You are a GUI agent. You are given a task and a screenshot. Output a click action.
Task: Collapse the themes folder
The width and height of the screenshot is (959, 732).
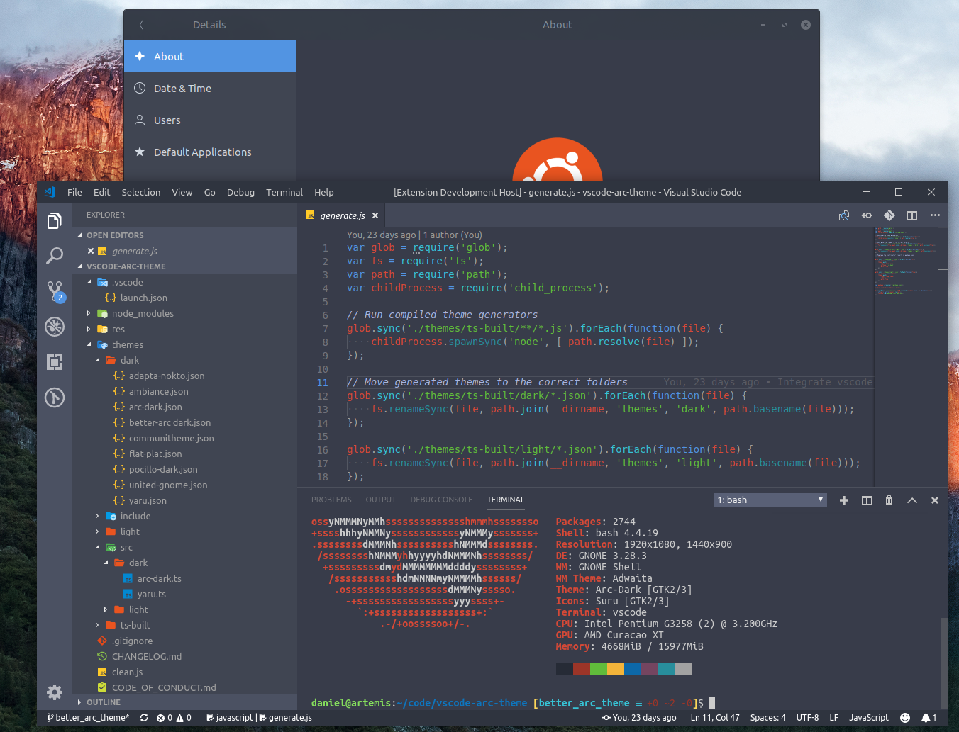point(185,344)
